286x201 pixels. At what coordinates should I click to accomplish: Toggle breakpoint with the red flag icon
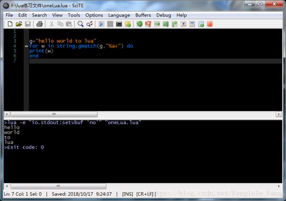click(x=148, y=24)
